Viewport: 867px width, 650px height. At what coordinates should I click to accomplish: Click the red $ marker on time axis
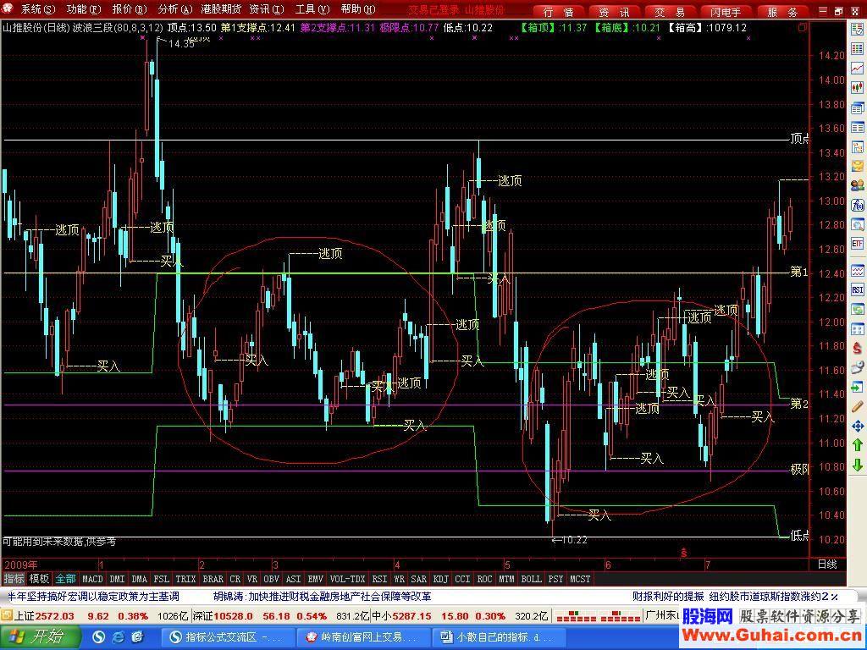point(684,553)
